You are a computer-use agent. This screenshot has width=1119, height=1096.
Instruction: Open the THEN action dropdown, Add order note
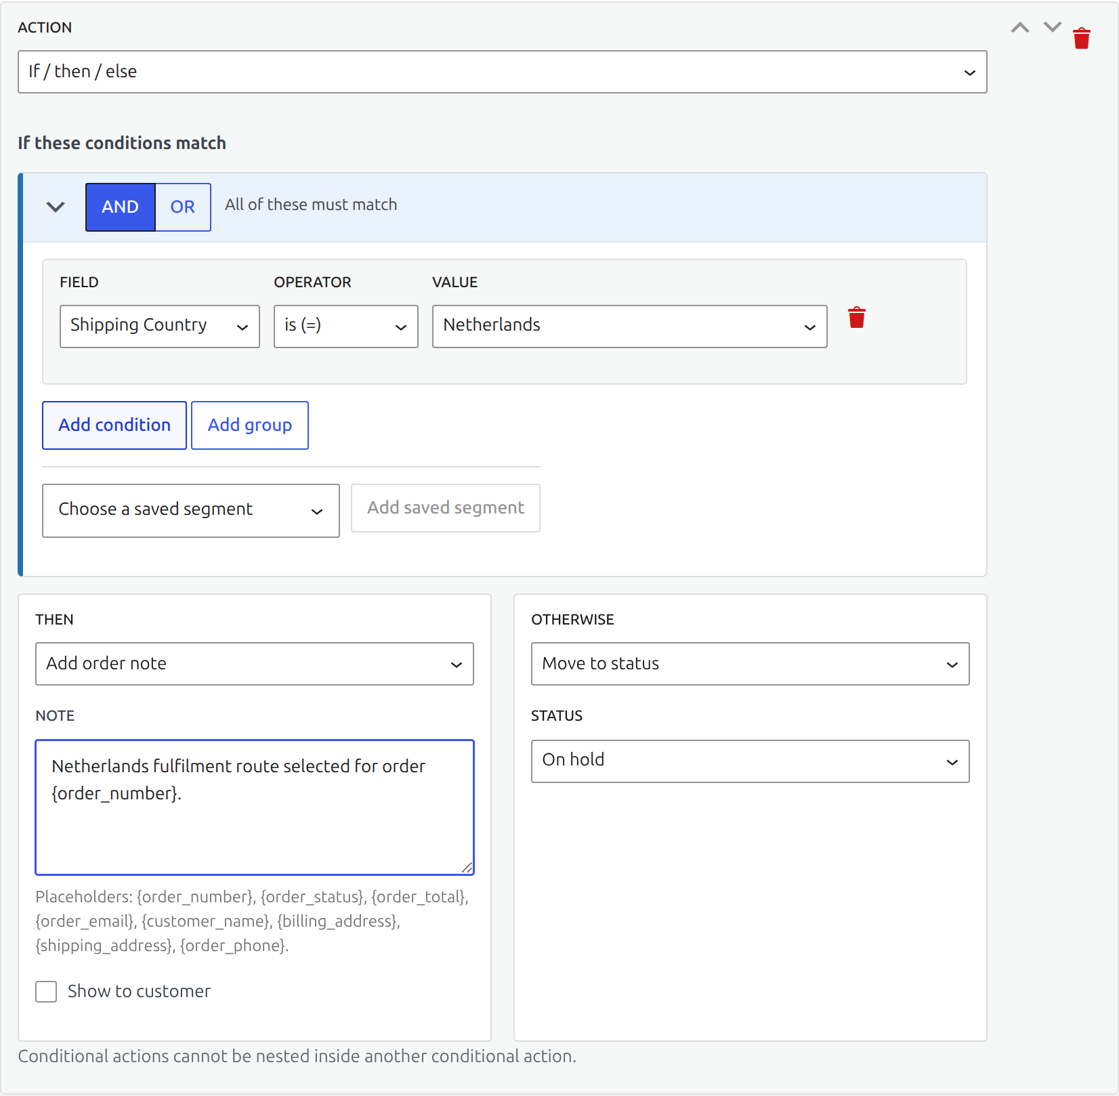255,664
